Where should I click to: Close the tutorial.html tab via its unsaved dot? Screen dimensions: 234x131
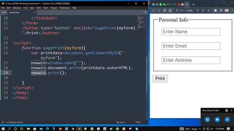[x=34, y=13]
